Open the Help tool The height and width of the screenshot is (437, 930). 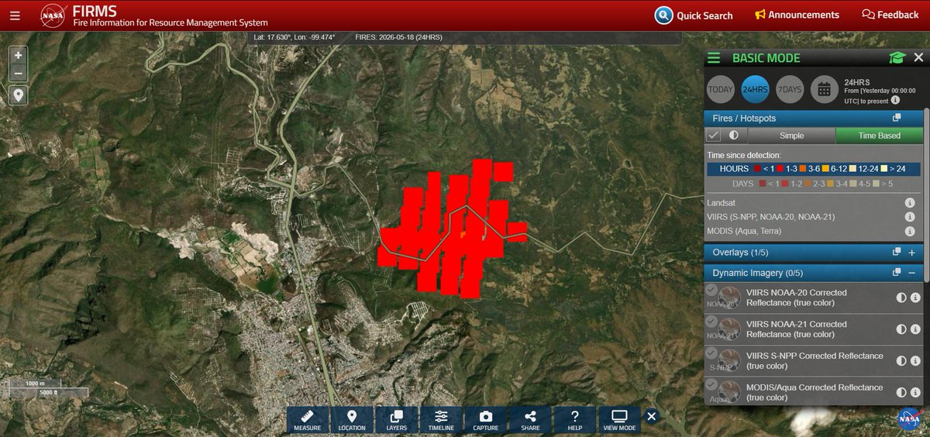tap(575, 420)
